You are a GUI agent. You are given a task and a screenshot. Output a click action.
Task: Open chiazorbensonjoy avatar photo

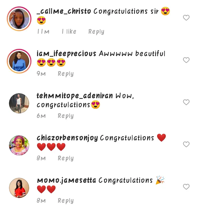(x=19, y=145)
